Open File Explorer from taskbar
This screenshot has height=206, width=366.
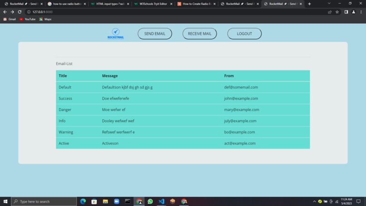pos(105,201)
